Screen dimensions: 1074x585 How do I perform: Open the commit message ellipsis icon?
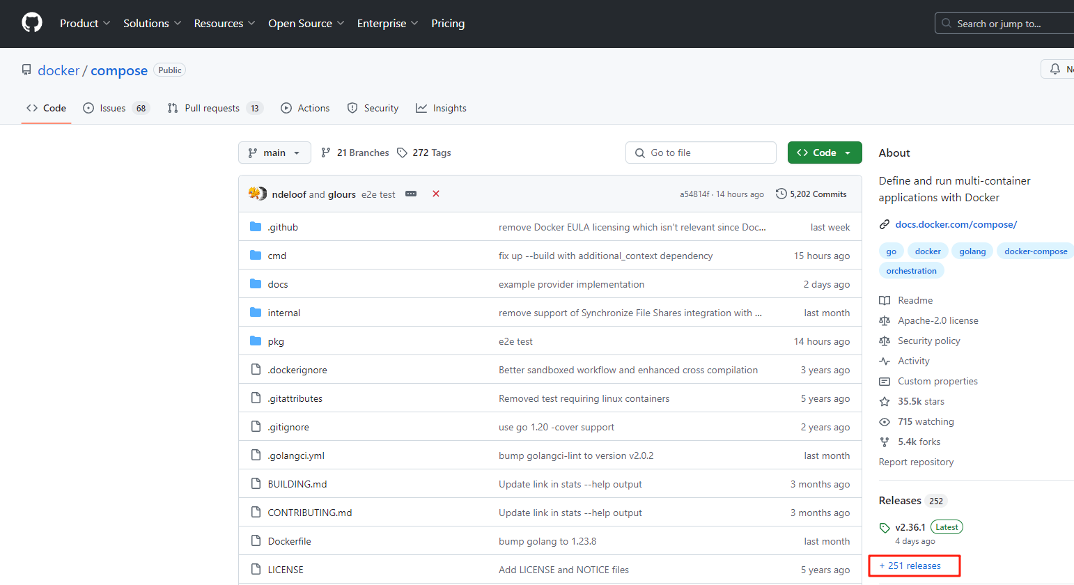[411, 194]
